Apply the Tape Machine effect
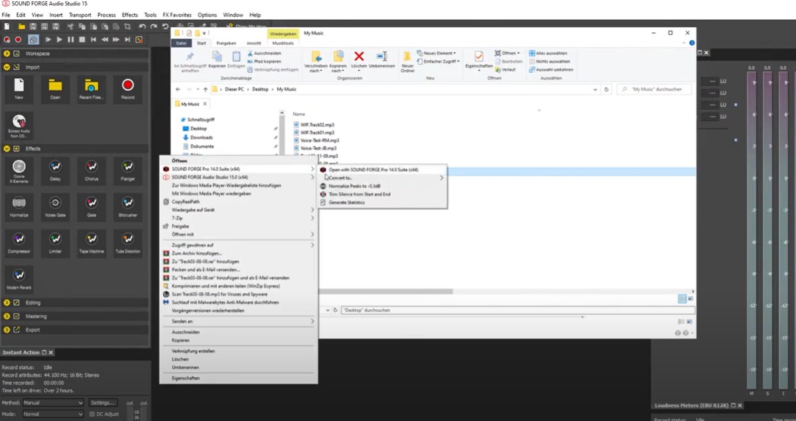796x421 pixels. pos(92,242)
